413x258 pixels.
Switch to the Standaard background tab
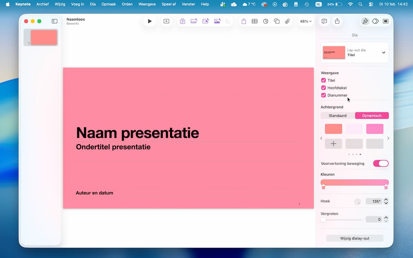pos(337,116)
